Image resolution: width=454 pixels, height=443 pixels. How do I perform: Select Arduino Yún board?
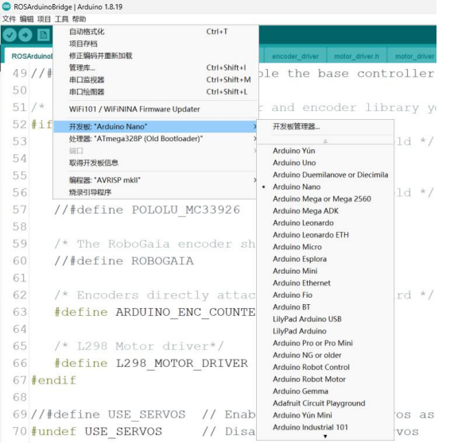click(325, 151)
